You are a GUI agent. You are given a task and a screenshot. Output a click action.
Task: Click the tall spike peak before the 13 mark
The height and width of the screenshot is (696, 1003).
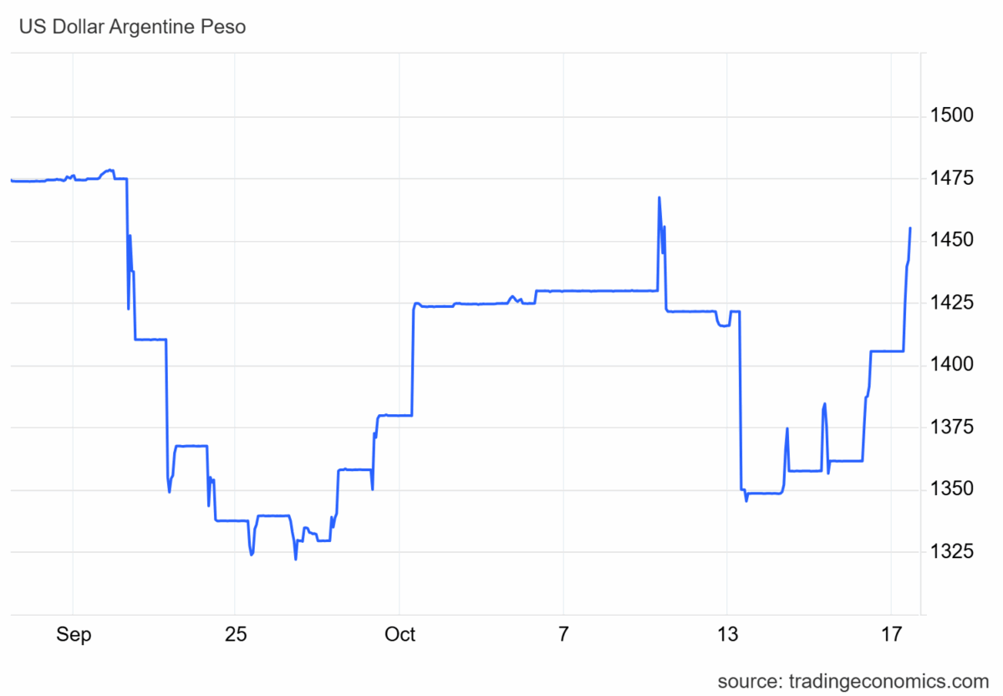(x=659, y=198)
